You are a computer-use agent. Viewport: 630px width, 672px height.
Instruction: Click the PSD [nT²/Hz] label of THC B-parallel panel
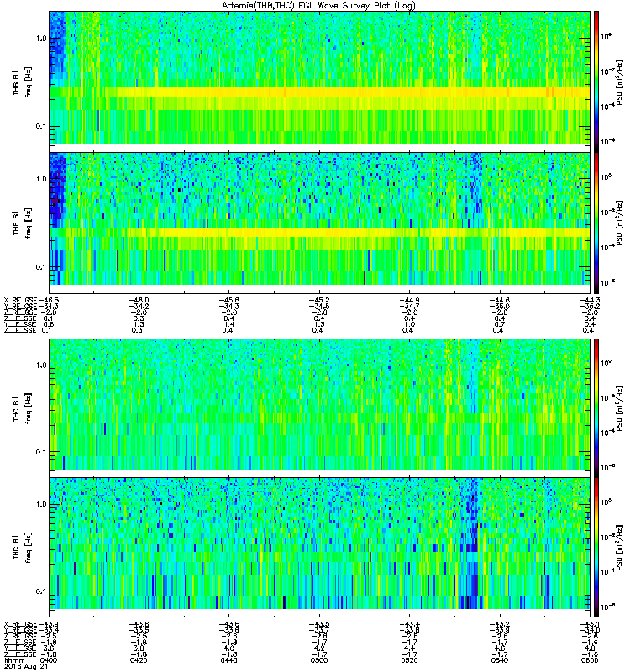click(620, 548)
